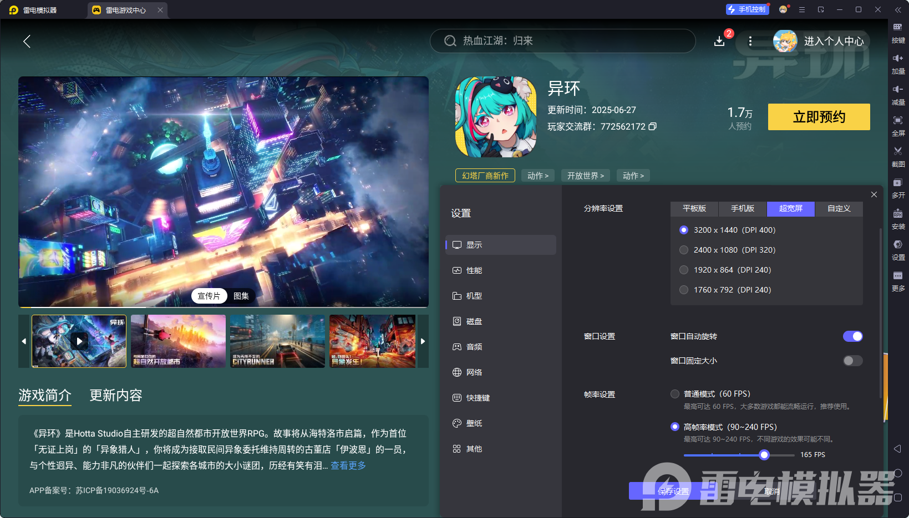Open the 游戏简介 tab
This screenshot has width=909, height=518.
point(45,395)
